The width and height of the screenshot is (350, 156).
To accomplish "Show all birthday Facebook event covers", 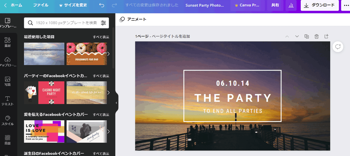I will 101,153.
